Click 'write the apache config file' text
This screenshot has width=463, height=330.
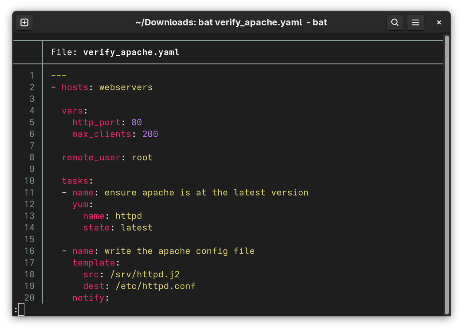(x=179, y=251)
